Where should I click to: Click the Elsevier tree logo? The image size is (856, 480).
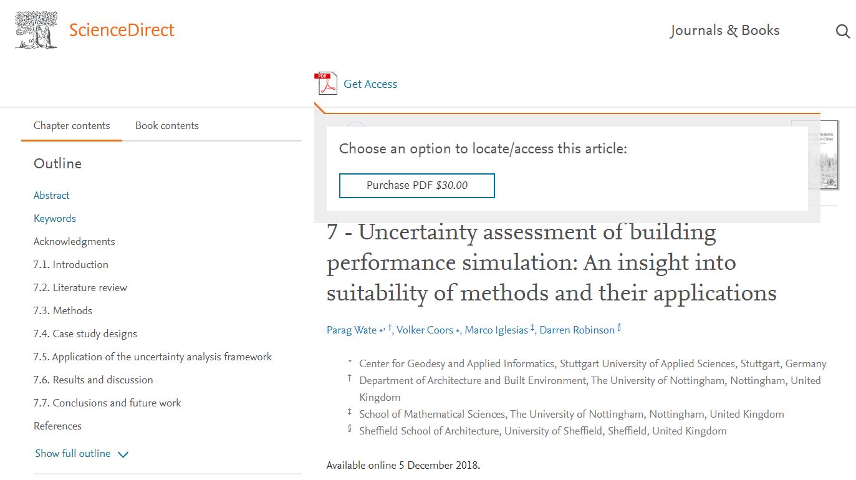pyautogui.click(x=36, y=30)
